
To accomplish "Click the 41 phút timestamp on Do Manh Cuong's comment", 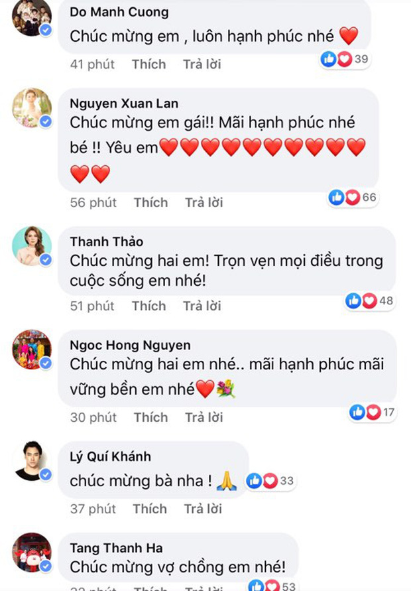I will coord(92,64).
